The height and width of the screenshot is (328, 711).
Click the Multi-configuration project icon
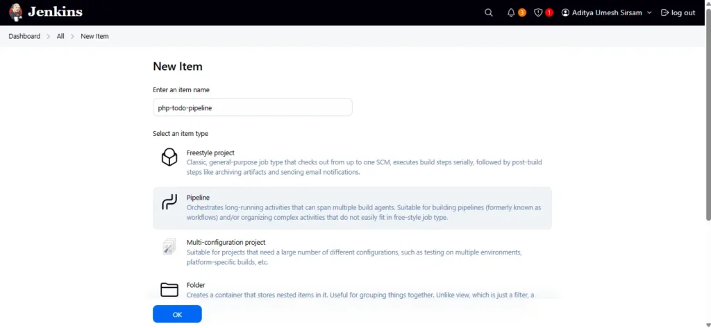click(169, 247)
